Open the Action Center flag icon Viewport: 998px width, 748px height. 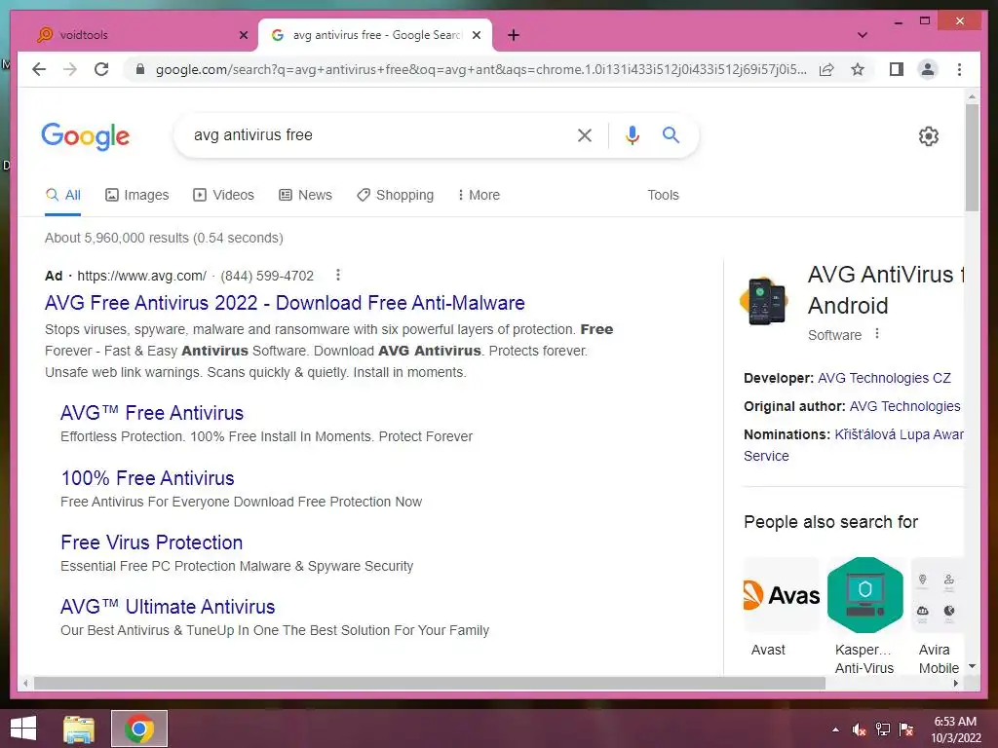pyautogui.click(x=905, y=729)
